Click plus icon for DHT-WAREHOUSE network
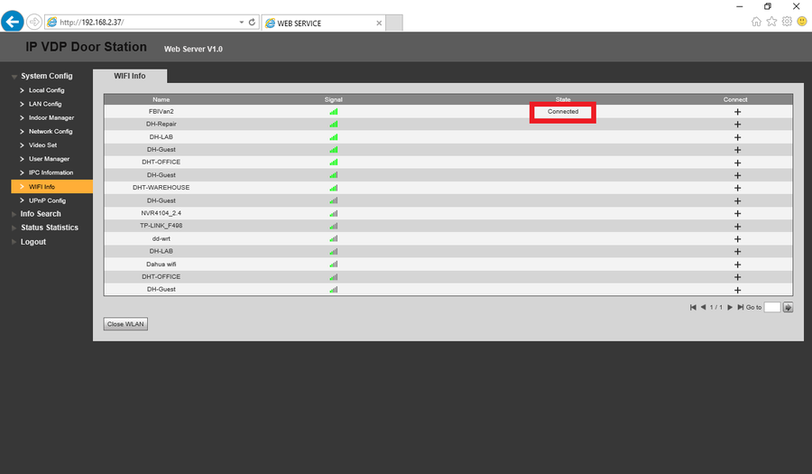 [x=737, y=188]
